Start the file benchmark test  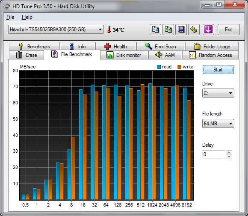point(218,70)
